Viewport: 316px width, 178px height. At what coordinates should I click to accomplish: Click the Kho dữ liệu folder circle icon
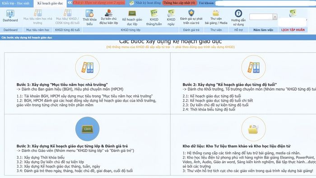point(254,129)
